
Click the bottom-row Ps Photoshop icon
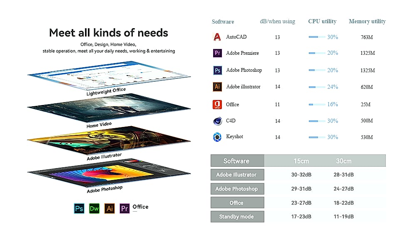[79, 208]
